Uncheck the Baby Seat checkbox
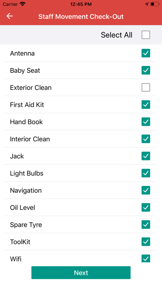This screenshot has height=287, width=162. [145, 70]
